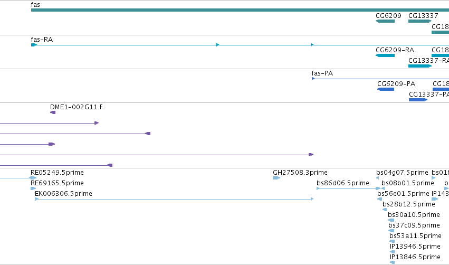Click the CG6209-RA transcript bar
The height and width of the screenshot is (265, 449).
[x=385, y=55]
